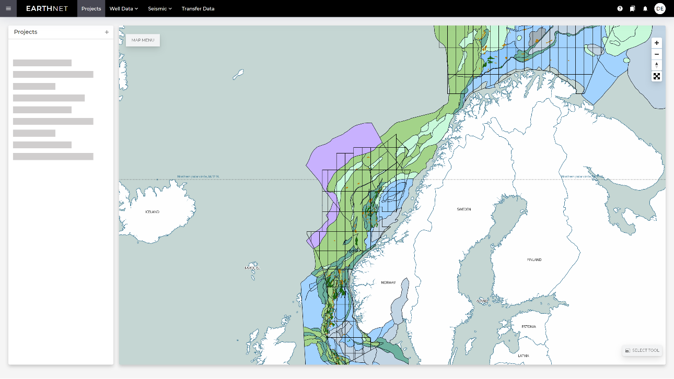Open the MAP MENU panel

[x=142, y=40]
